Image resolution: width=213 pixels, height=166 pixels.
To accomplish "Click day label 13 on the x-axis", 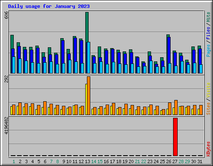I will [87, 161].
